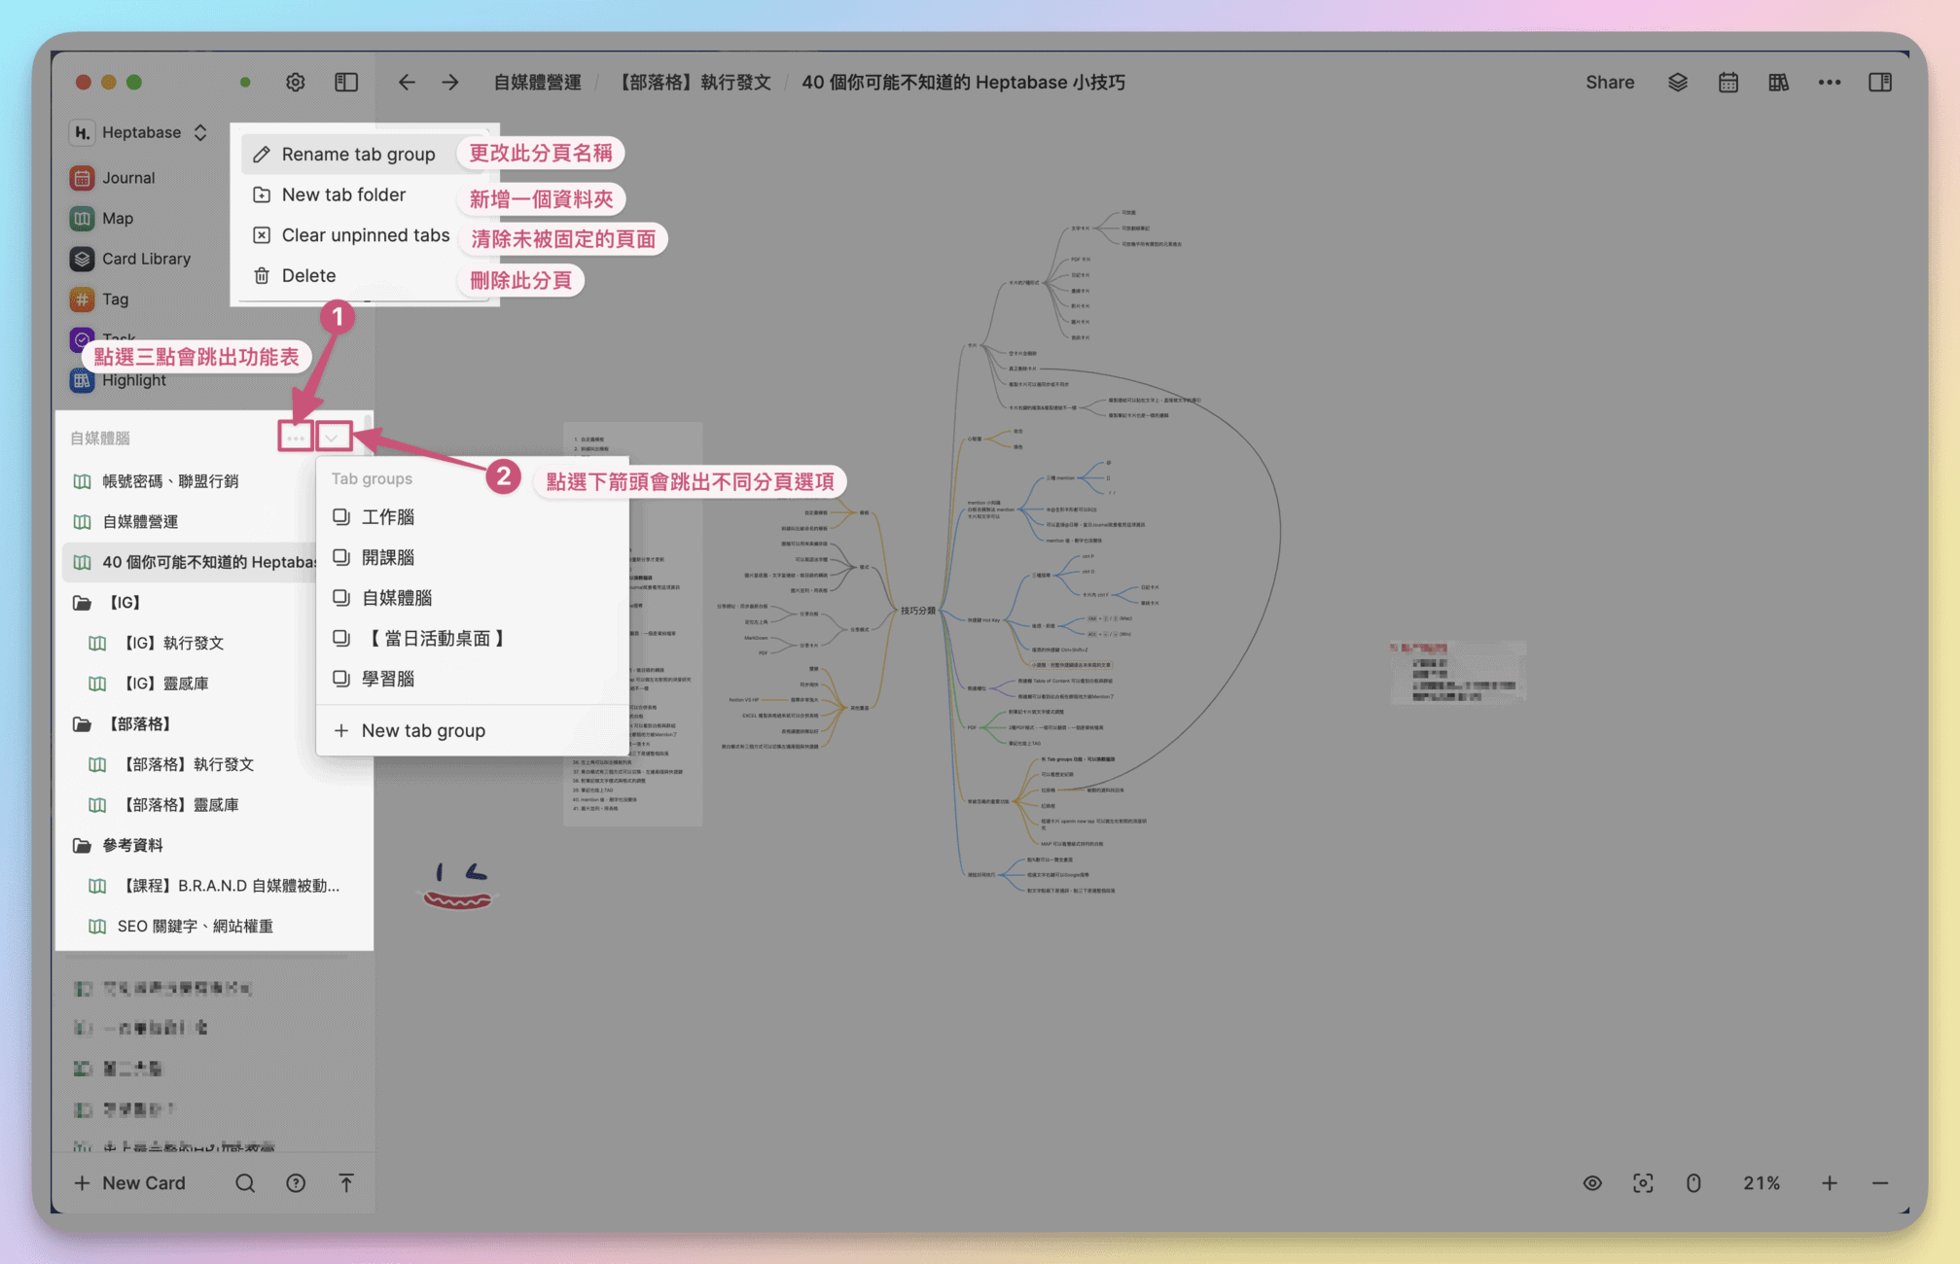This screenshot has width=1960, height=1264.
Task: Click the 21% zoom level
Action: [x=1762, y=1183]
